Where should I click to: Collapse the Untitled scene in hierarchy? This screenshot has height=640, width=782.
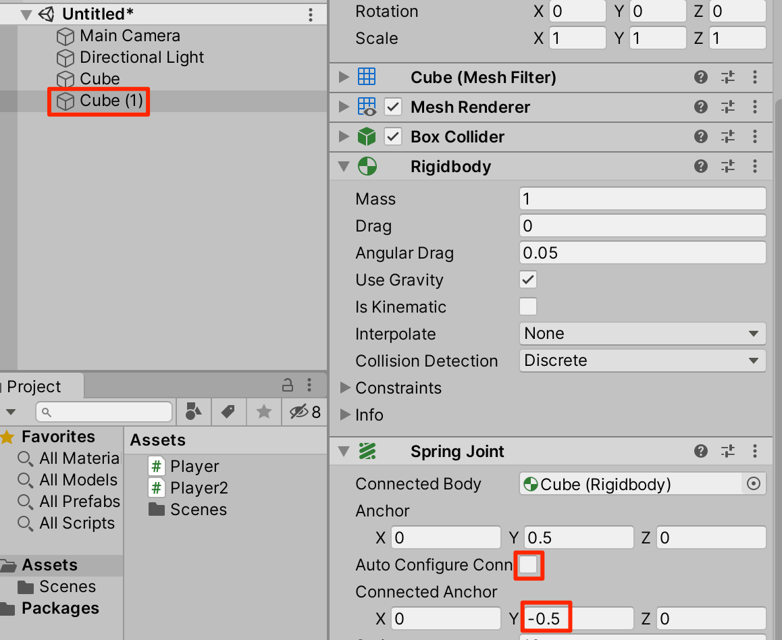26,14
